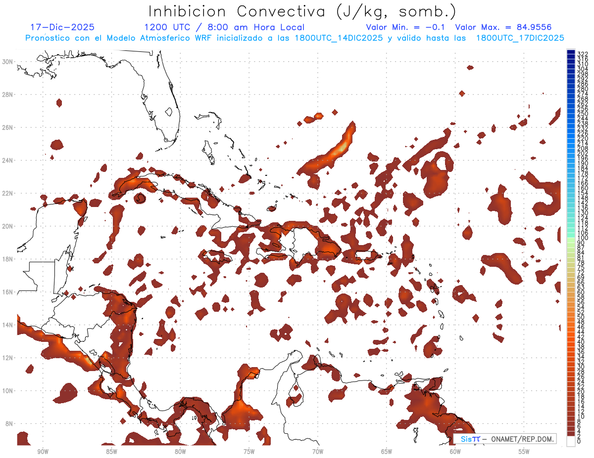Image resolution: width=594 pixels, height=458 pixels.
Task: Click the color scale value "0"
Action: [x=579, y=441]
